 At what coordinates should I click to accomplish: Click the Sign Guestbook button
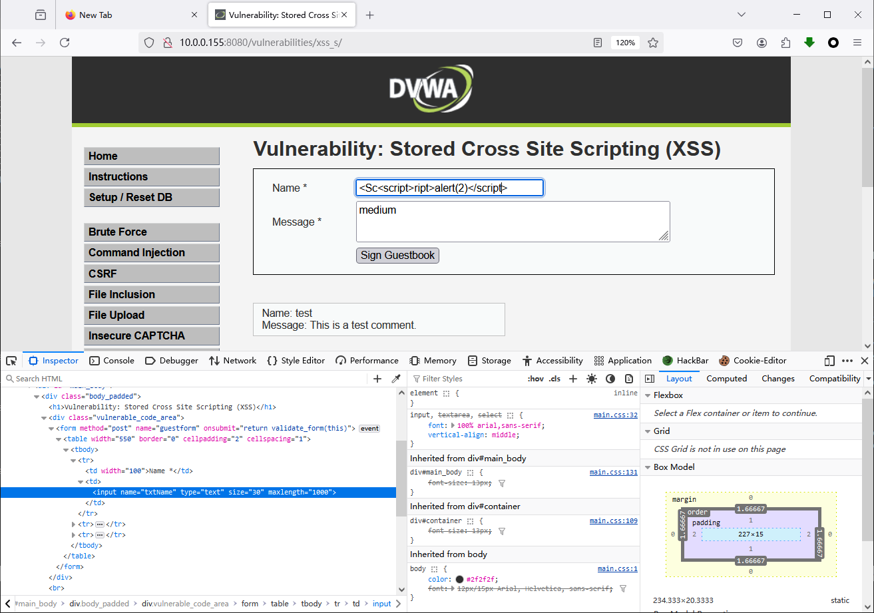pos(397,255)
